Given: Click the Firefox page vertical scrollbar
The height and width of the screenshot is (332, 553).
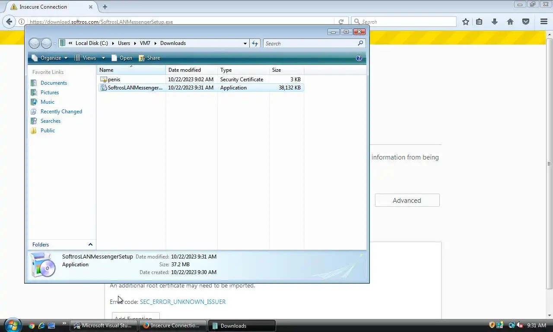Looking at the screenshot, I should tap(549, 163).
